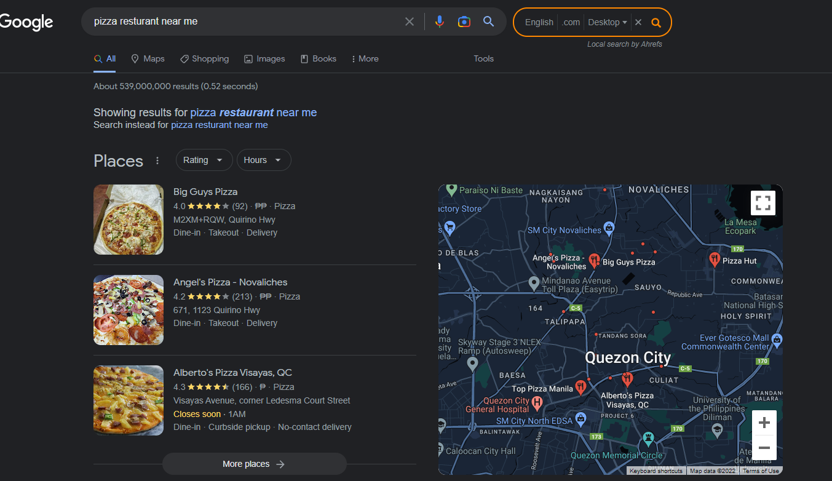Open Google Lens camera search
832x481 pixels.
click(x=464, y=22)
